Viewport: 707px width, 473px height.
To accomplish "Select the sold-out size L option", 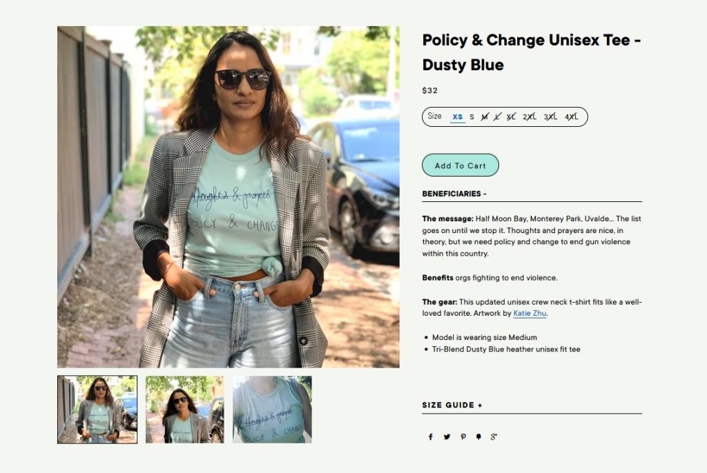I will point(497,117).
